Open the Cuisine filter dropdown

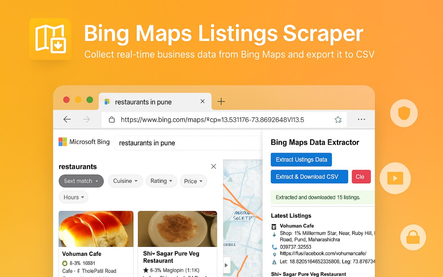pos(126,181)
